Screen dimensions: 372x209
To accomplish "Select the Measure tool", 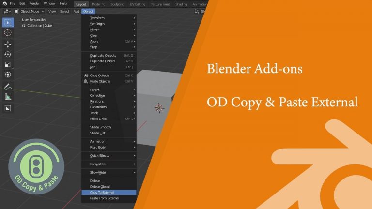I will [8, 96].
